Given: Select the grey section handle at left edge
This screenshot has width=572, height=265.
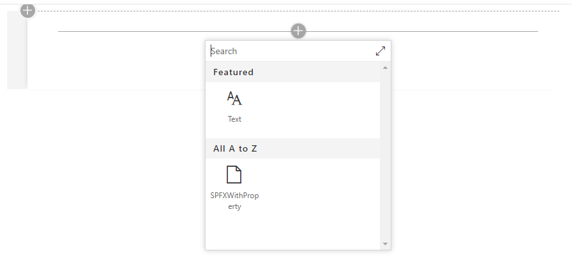Looking at the screenshot, I should pos(17,50).
